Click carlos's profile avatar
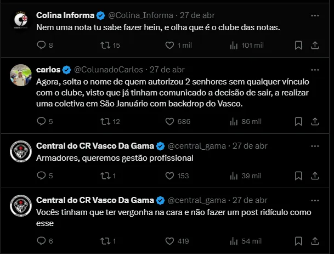The height and width of the screenshot is (254, 334). click(x=21, y=75)
